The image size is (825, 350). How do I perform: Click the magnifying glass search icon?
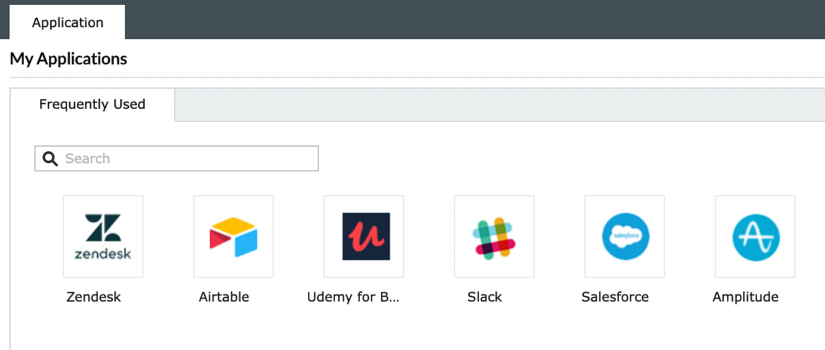(50, 158)
